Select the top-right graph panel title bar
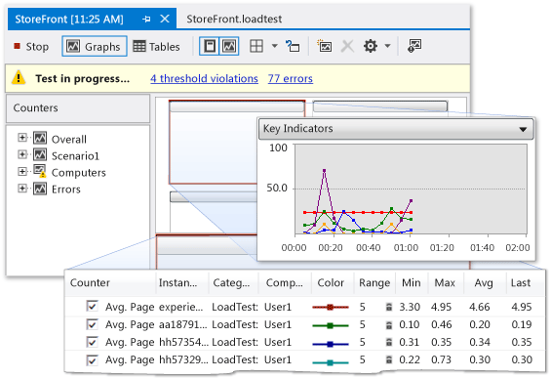550x379 pixels. (x=380, y=106)
